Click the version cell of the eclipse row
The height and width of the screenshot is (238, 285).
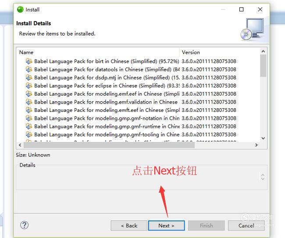(x=209, y=85)
